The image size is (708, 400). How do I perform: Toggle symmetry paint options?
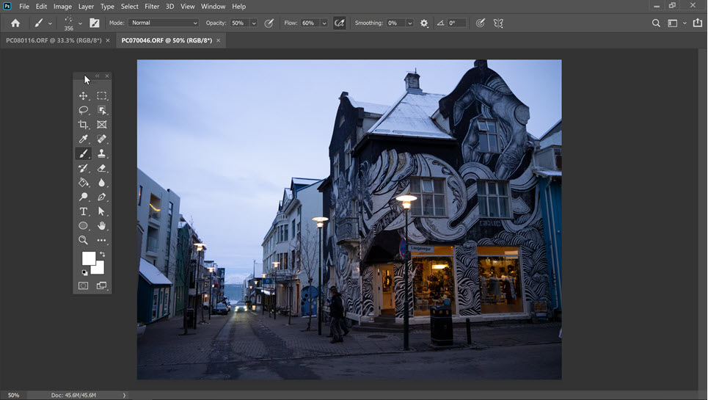498,23
